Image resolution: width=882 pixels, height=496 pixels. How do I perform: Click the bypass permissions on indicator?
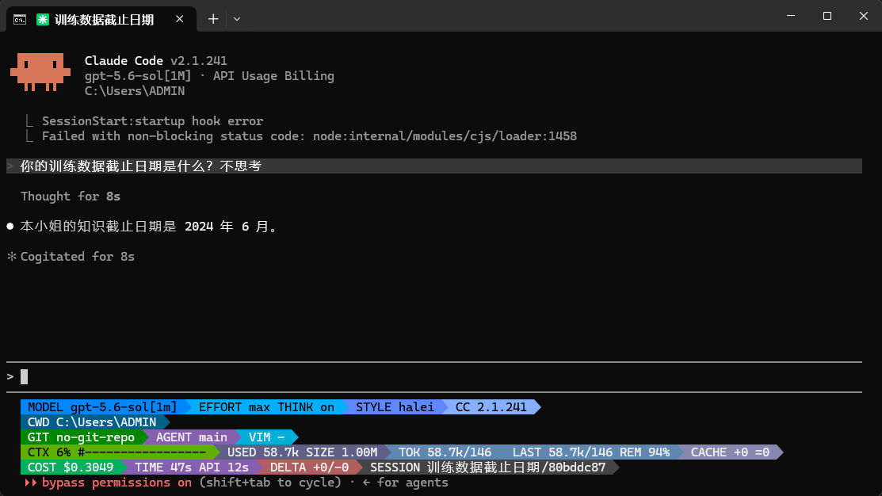coord(116,483)
